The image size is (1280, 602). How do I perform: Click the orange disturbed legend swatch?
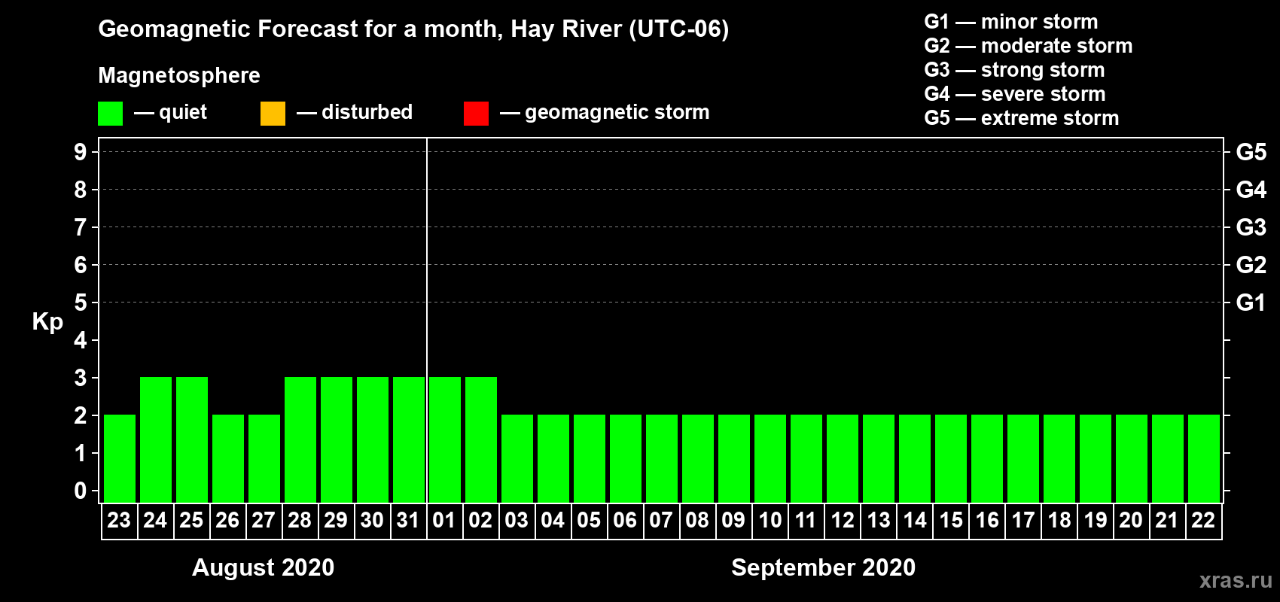tap(273, 114)
